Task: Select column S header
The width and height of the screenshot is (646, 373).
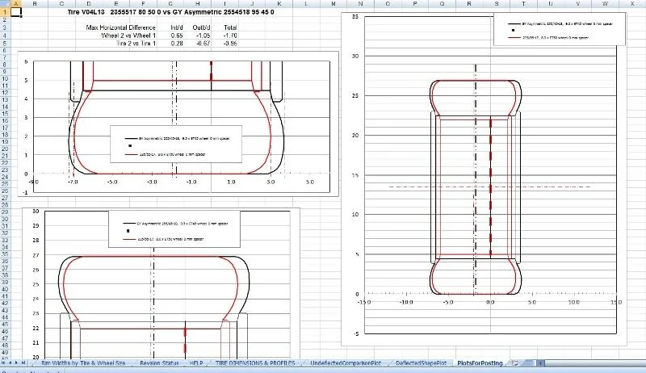Action: pyautogui.click(x=496, y=3)
